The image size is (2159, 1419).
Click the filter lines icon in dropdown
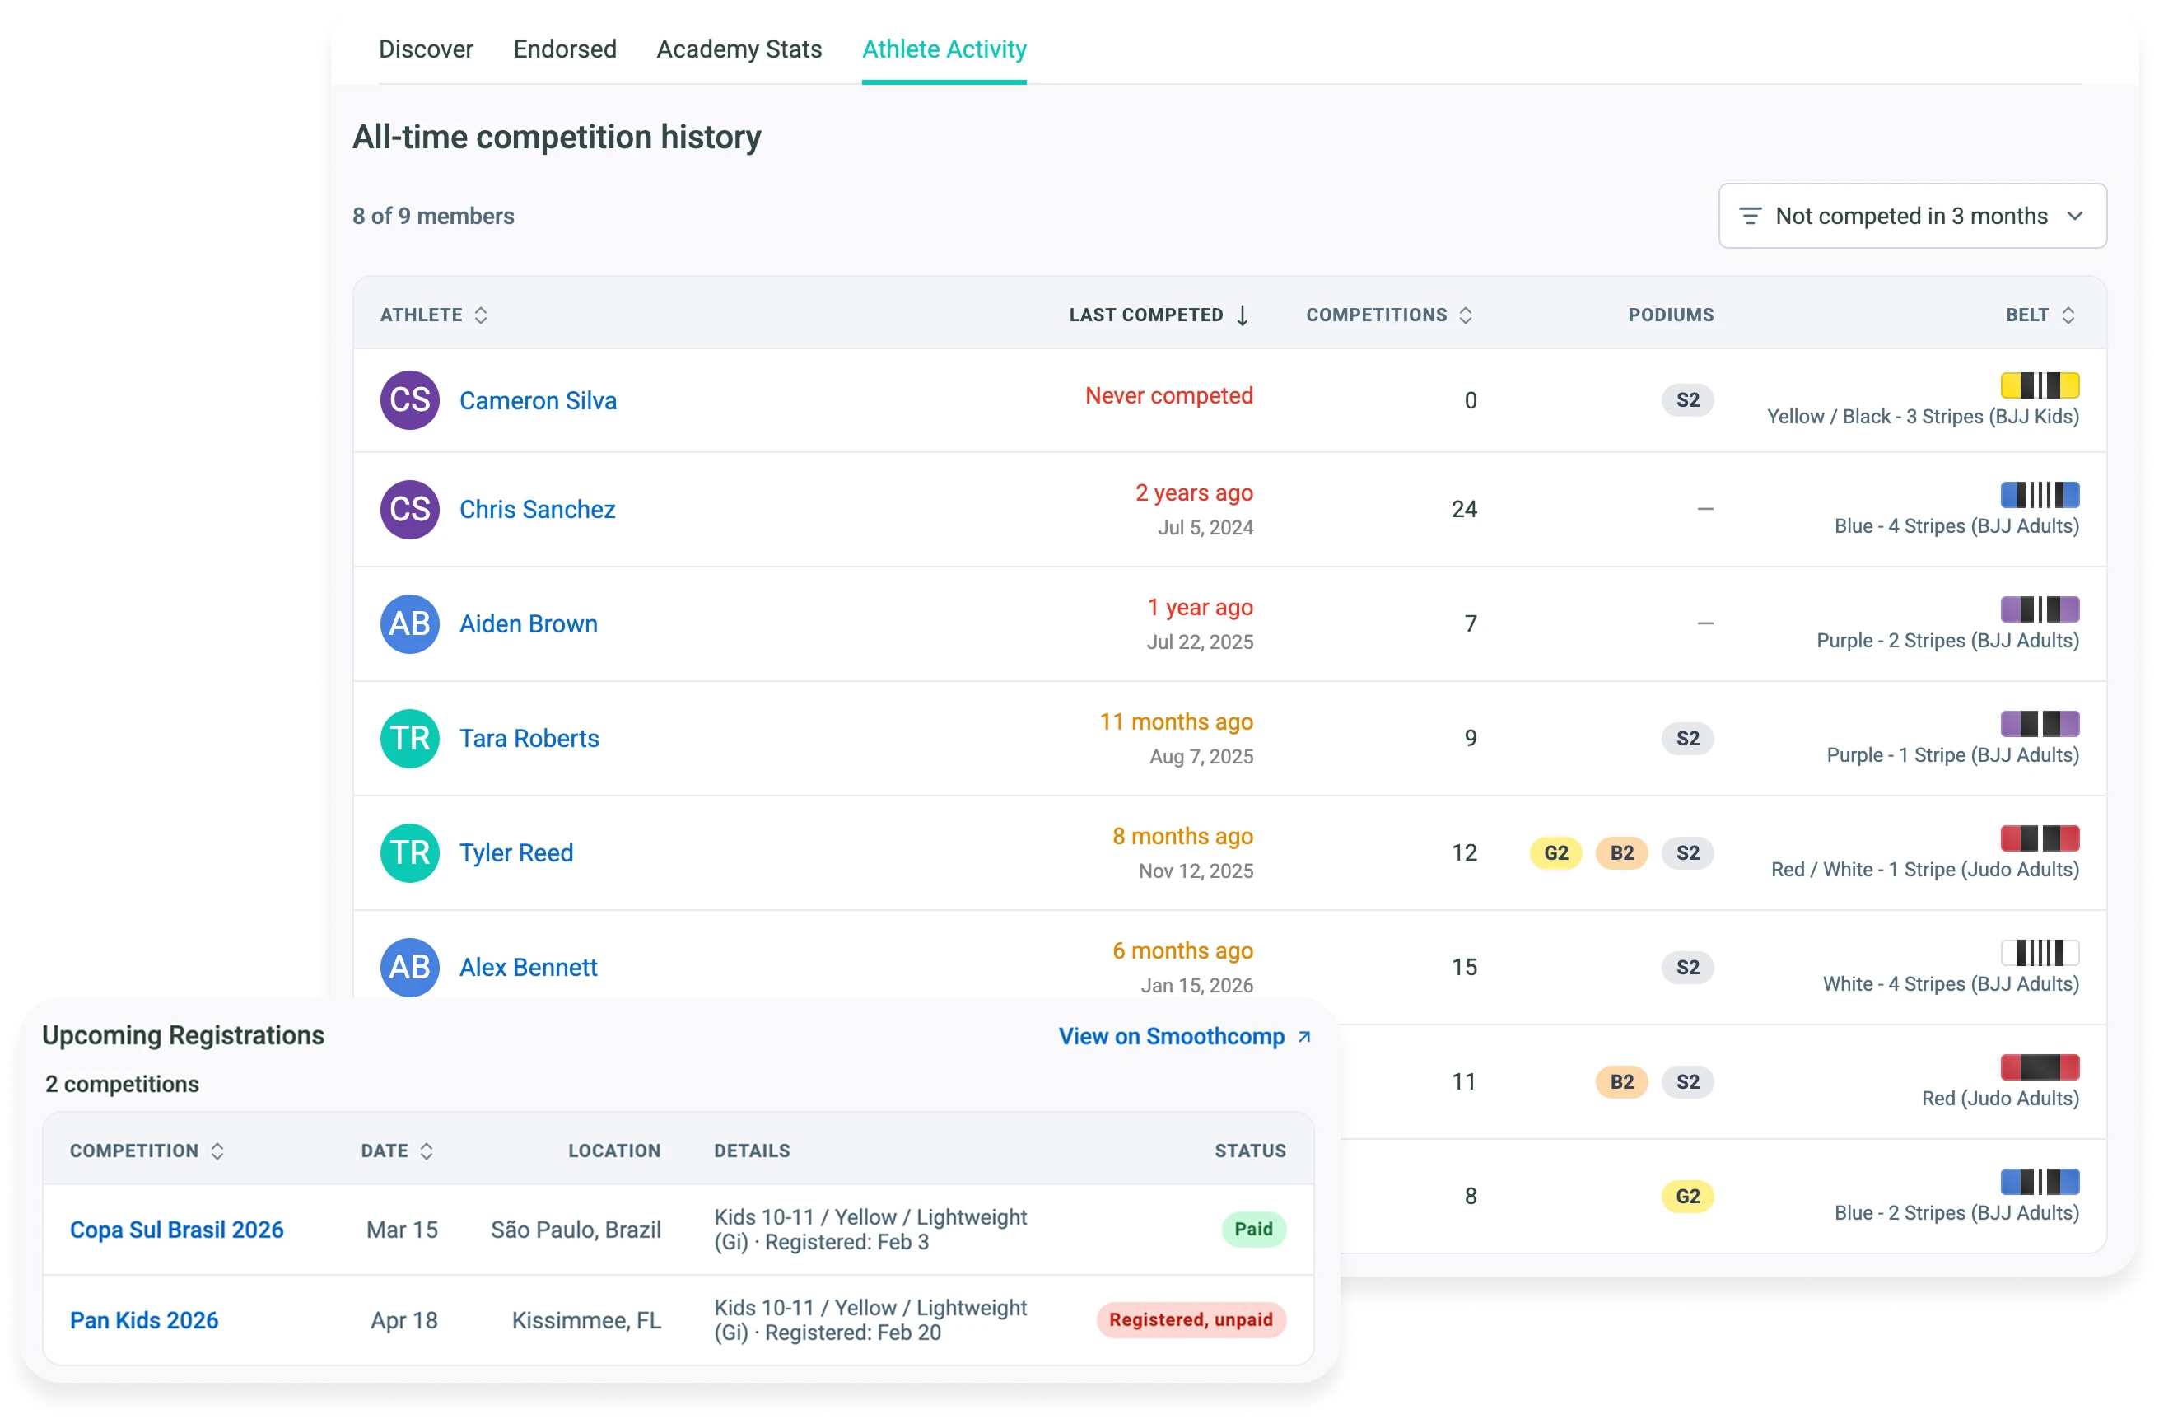[1750, 216]
